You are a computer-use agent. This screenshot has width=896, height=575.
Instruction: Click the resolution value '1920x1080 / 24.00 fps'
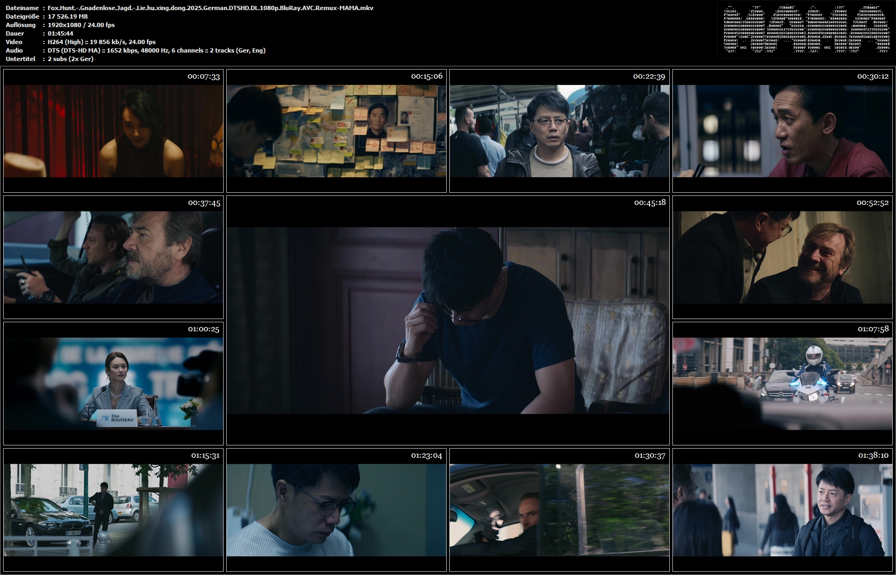coord(81,25)
